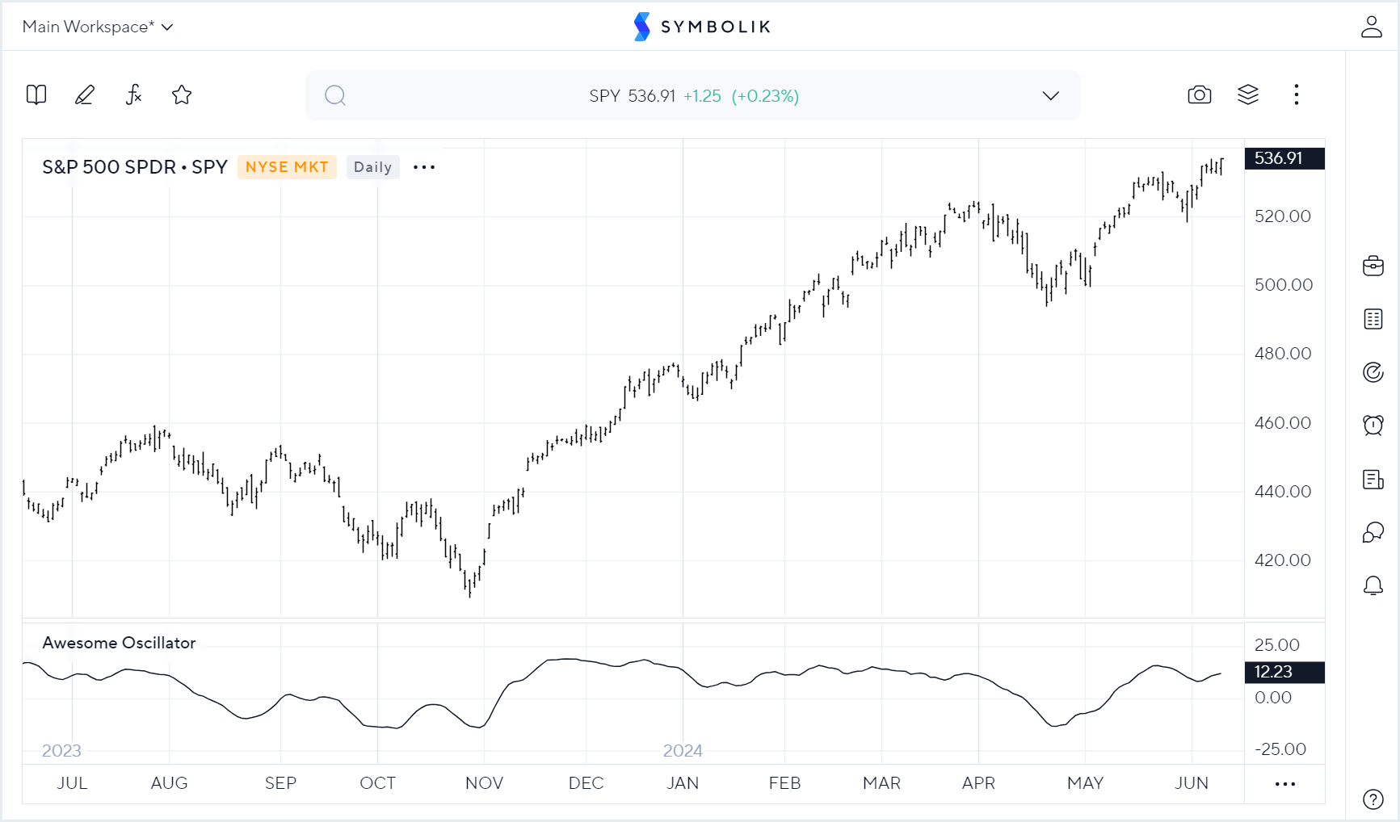Click the 536.91 current price label
1400x822 pixels.
[x=1284, y=158]
